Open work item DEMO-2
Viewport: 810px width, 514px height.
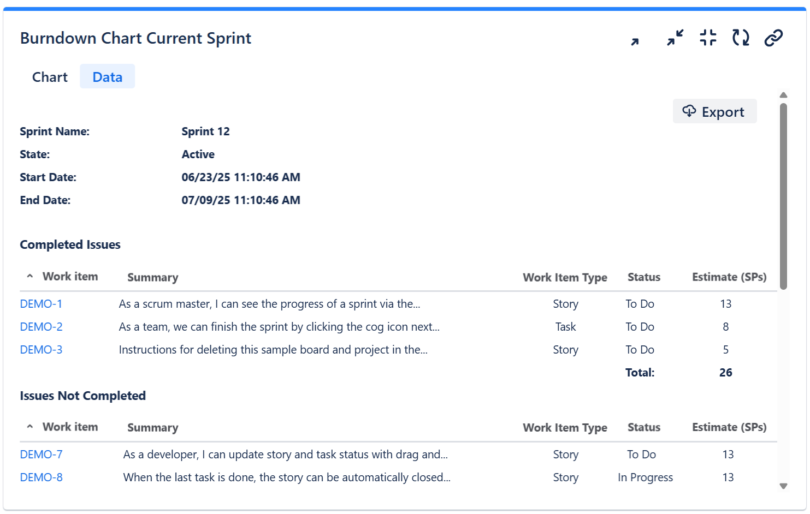click(41, 327)
